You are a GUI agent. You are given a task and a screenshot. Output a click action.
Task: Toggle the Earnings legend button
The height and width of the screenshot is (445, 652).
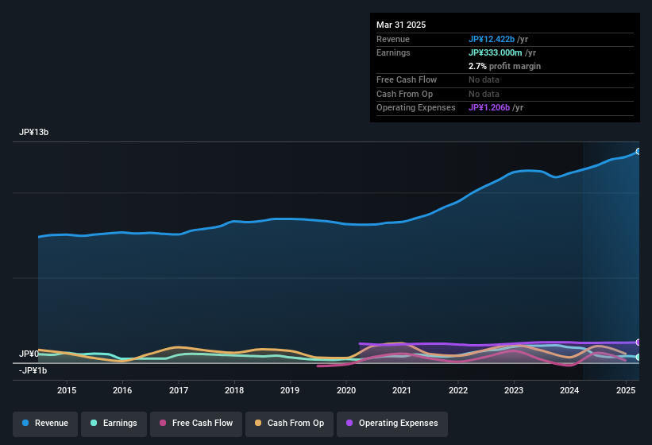tap(114, 424)
